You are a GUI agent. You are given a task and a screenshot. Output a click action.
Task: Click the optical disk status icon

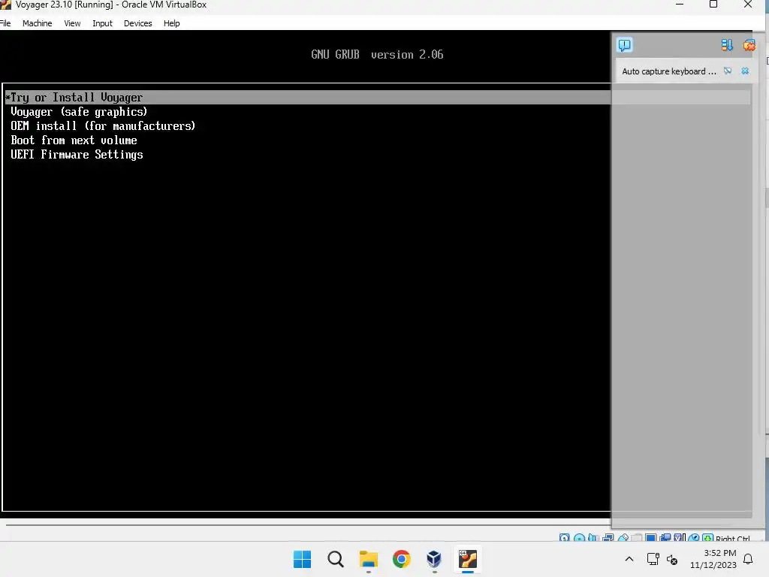pyautogui.click(x=579, y=538)
